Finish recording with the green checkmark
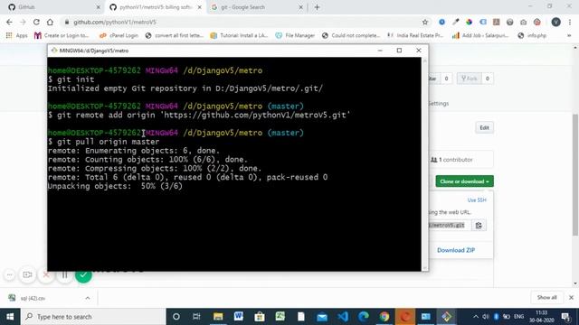This screenshot has height=325, width=579. tap(83, 274)
